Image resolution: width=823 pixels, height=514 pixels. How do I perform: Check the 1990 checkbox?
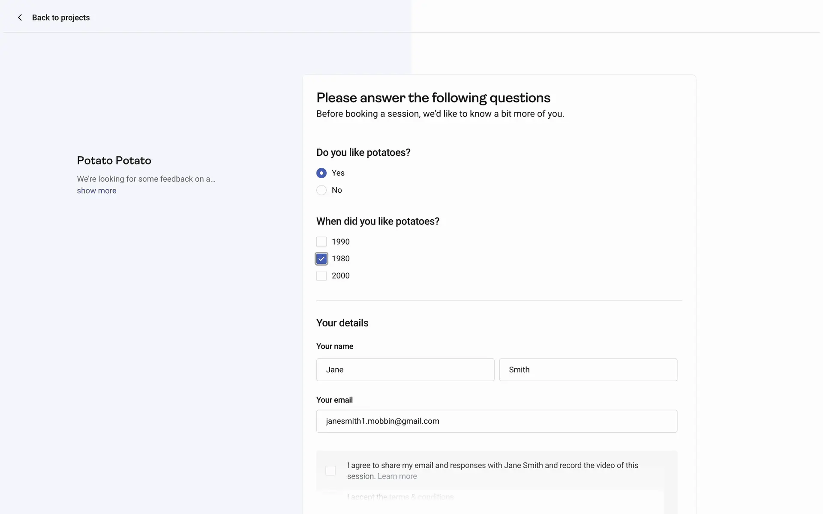click(321, 242)
